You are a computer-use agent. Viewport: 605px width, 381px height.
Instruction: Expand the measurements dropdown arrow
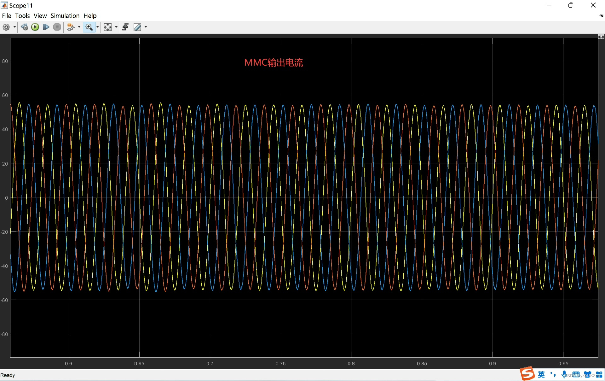(146, 27)
